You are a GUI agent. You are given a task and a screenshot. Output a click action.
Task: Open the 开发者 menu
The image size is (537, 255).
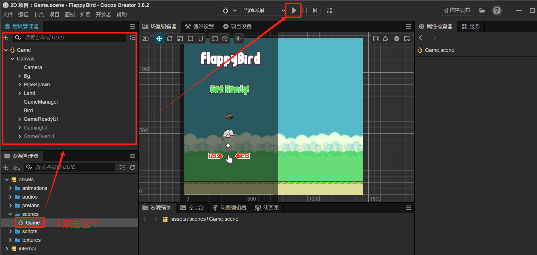pyautogui.click(x=103, y=15)
